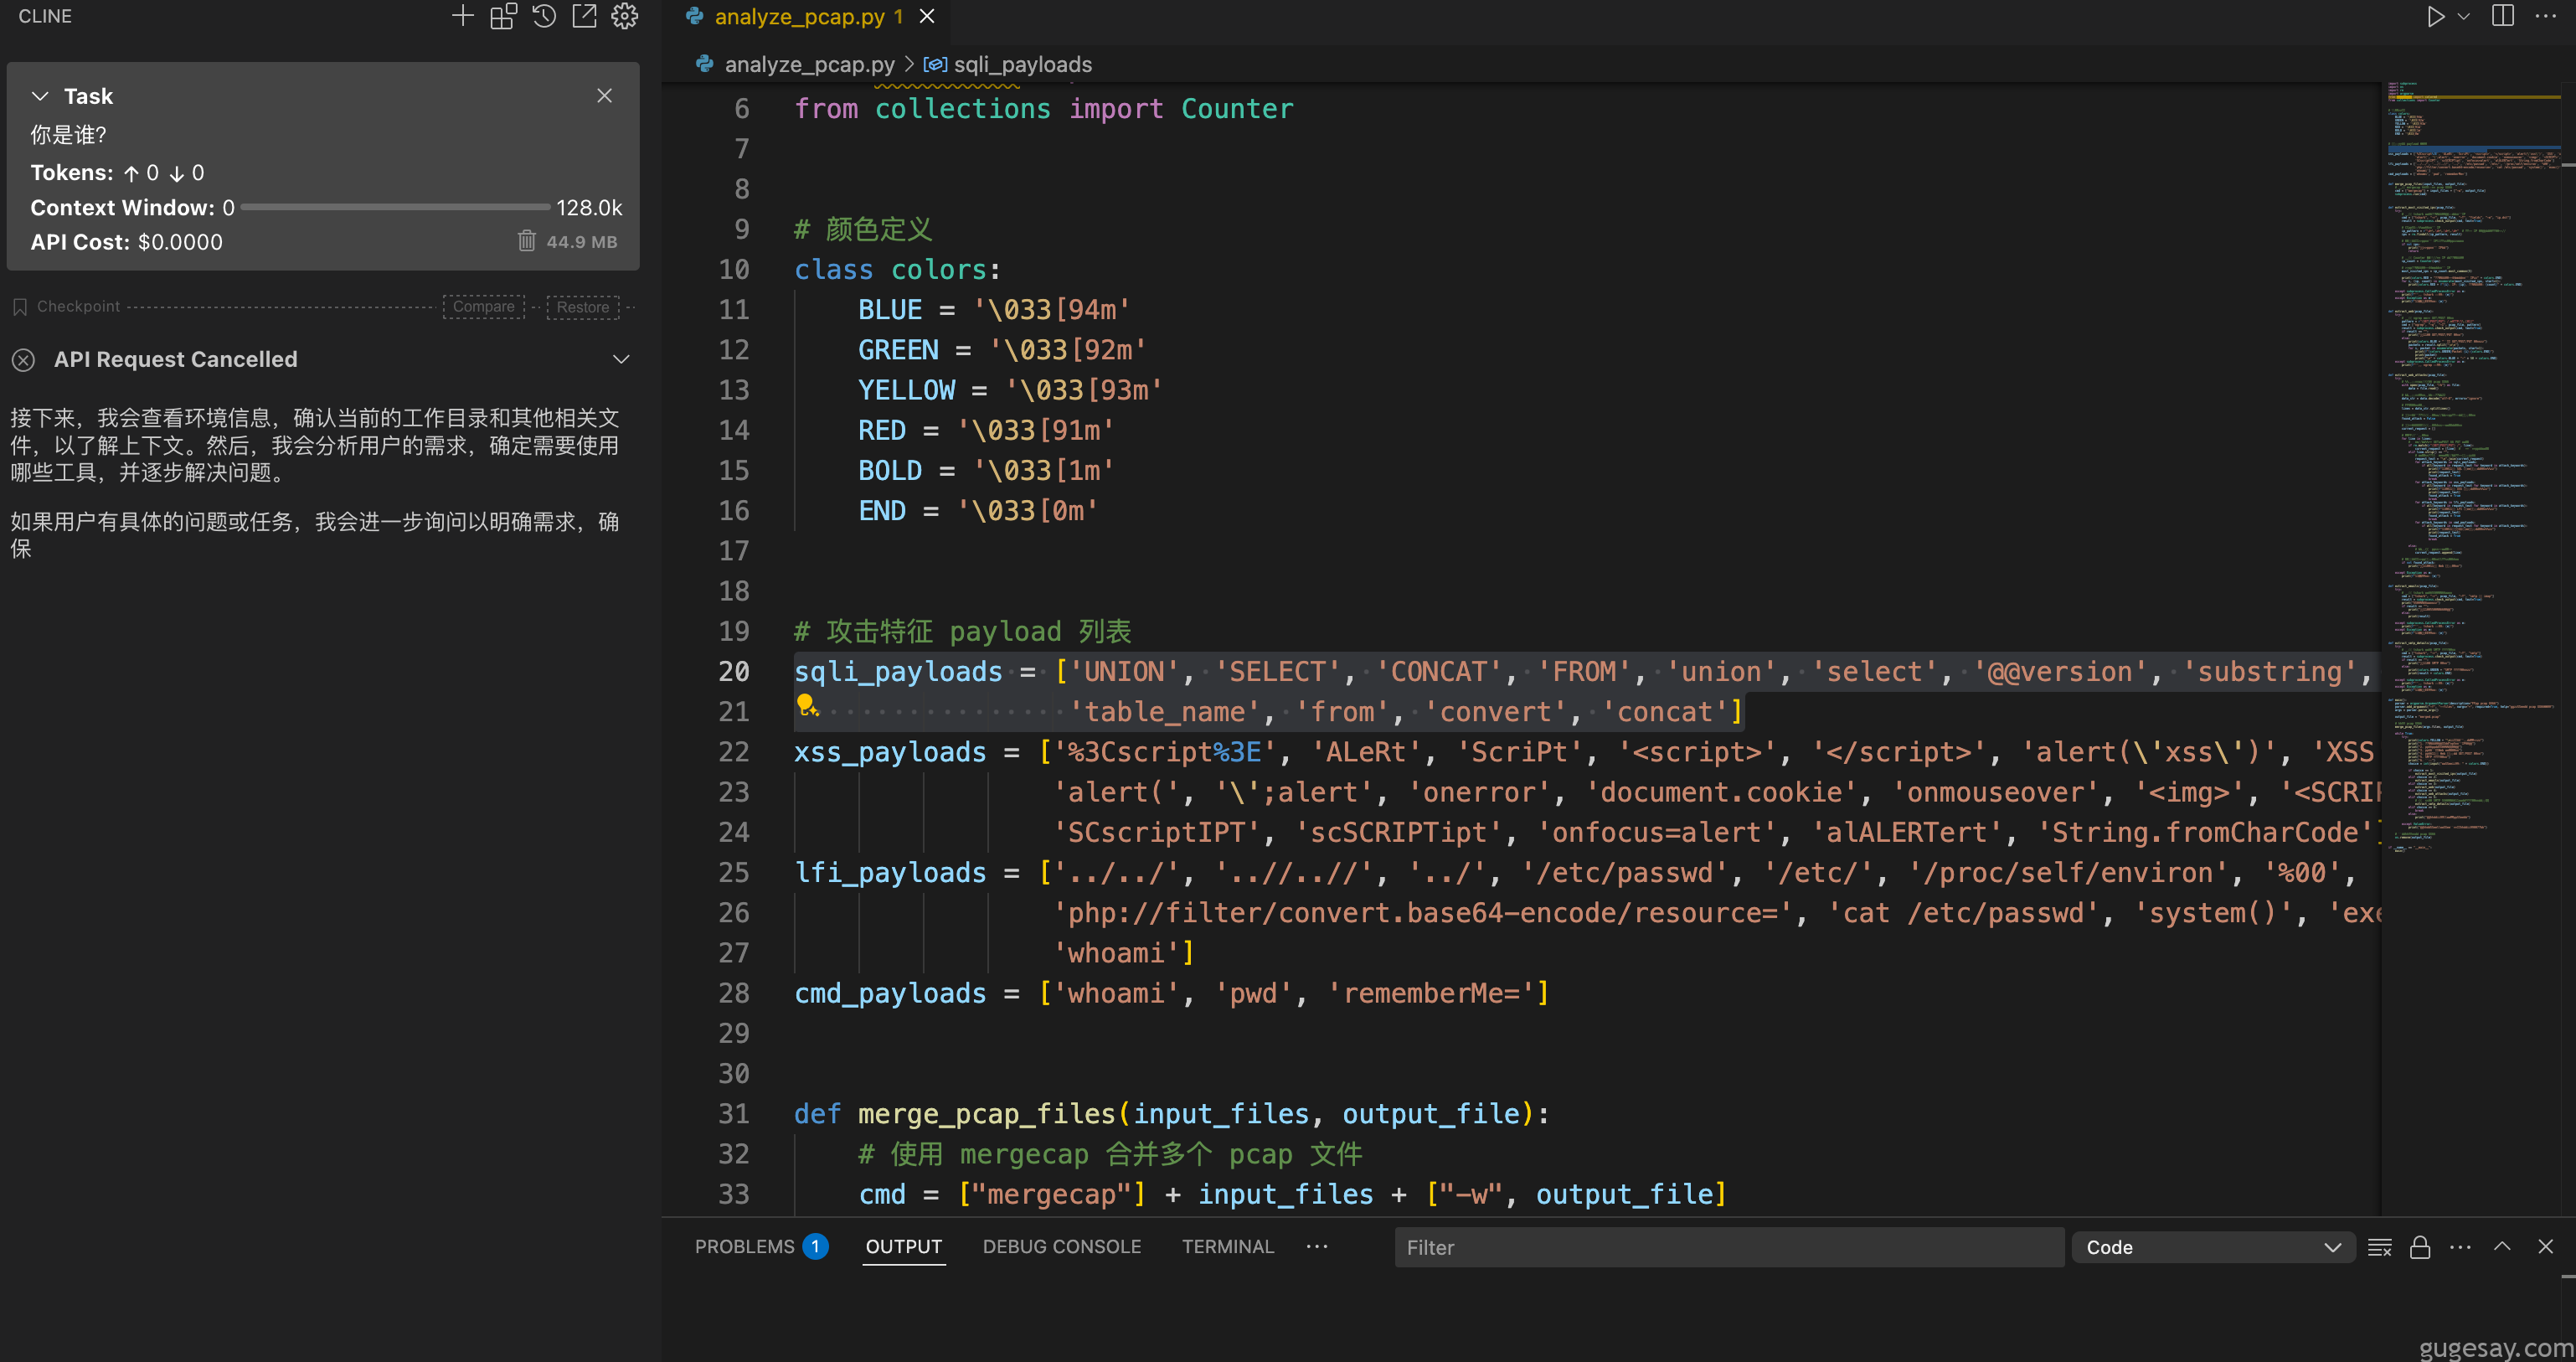
Task: Click 'API Cost: $0.0000' text
Action: coord(126,241)
